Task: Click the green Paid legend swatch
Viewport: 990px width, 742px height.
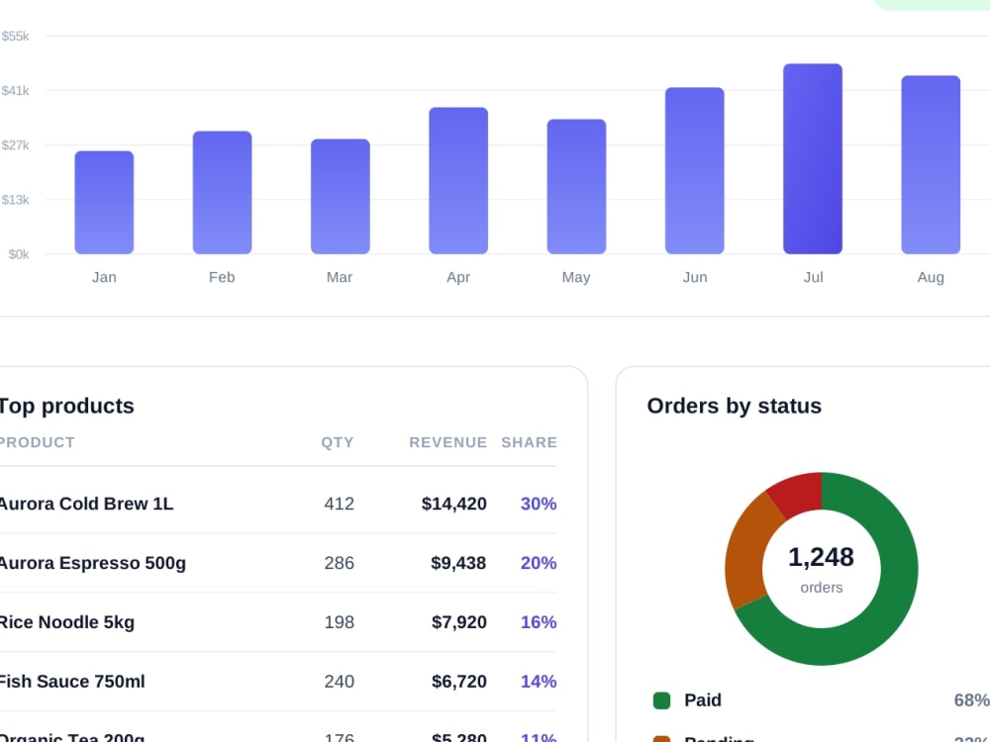Action: point(661,700)
